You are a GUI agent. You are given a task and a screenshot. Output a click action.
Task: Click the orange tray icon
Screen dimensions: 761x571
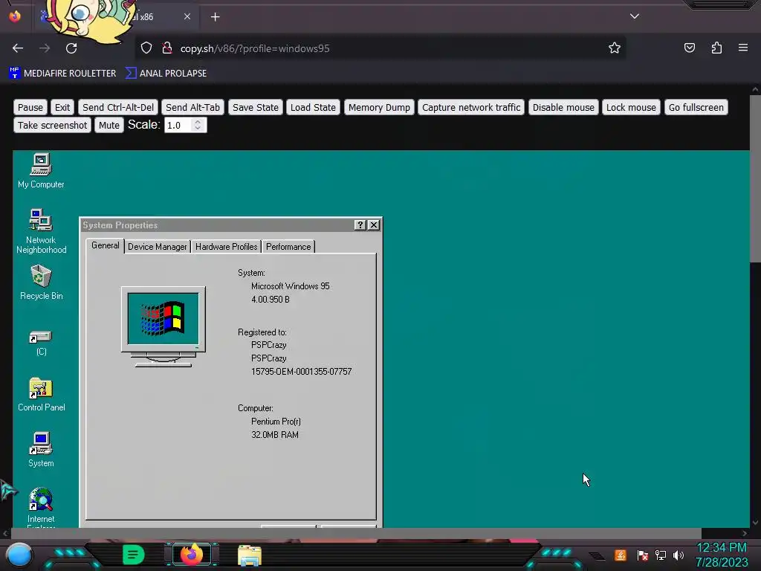[621, 555]
